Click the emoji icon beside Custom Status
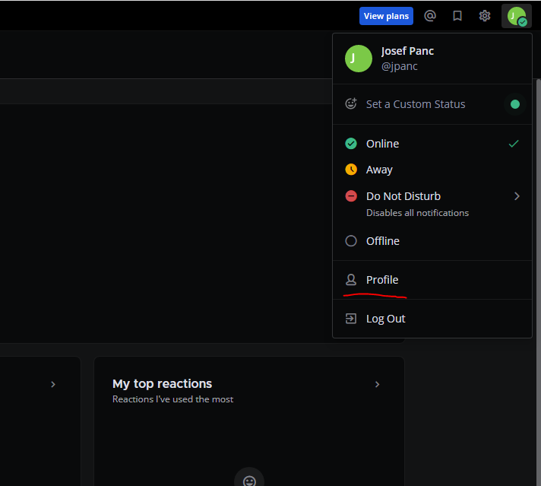This screenshot has width=541, height=486. pyautogui.click(x=351, y=104)
